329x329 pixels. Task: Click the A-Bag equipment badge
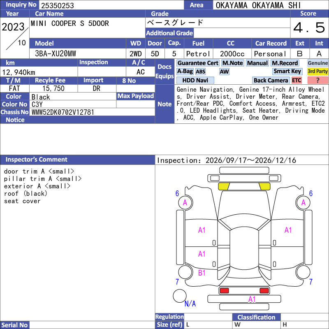click(185, 71)
